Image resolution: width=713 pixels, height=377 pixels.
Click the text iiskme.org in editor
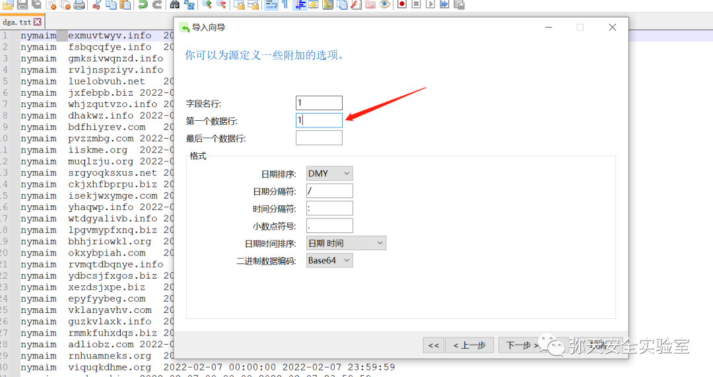coord(98,150)
